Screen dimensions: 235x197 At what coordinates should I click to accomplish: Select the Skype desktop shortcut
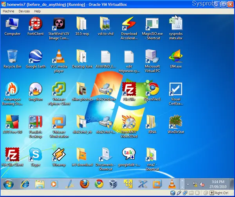[36, 157]
